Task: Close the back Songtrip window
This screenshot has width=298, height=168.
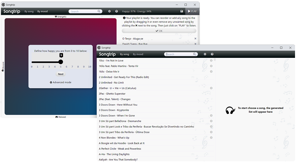Action: tap(195, 5)
